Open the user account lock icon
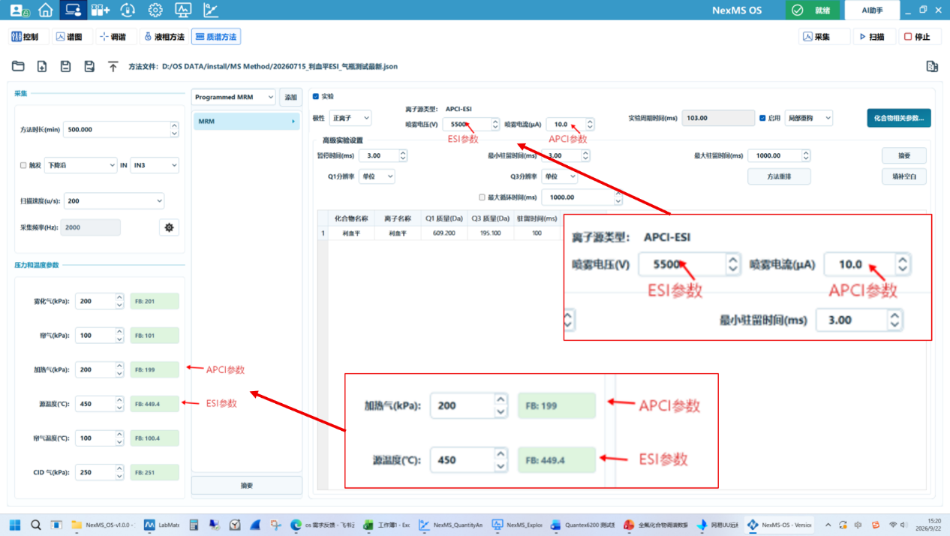Image resolution: width=950 pixels, height=536 pixels. coord(20,11)
